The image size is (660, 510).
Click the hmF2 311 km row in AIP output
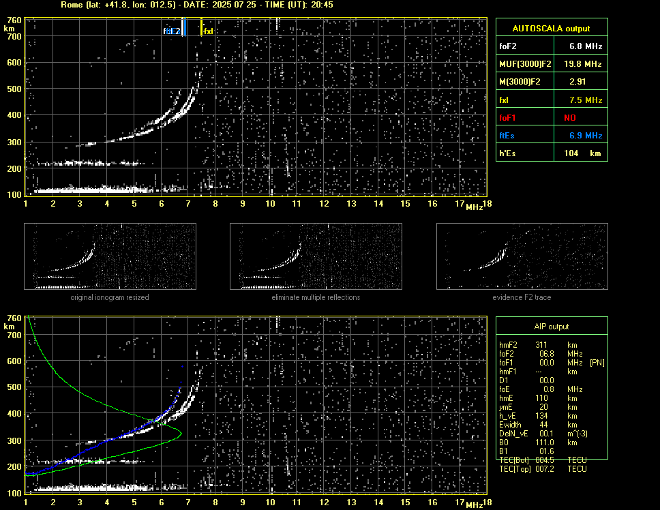coord(538,345)
